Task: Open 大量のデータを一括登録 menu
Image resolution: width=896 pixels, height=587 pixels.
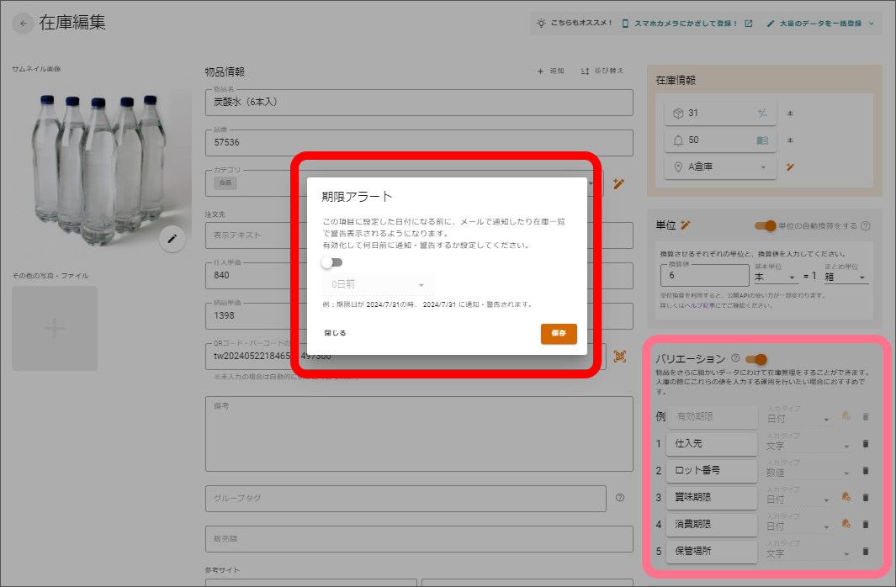Action: click(820, 24)
